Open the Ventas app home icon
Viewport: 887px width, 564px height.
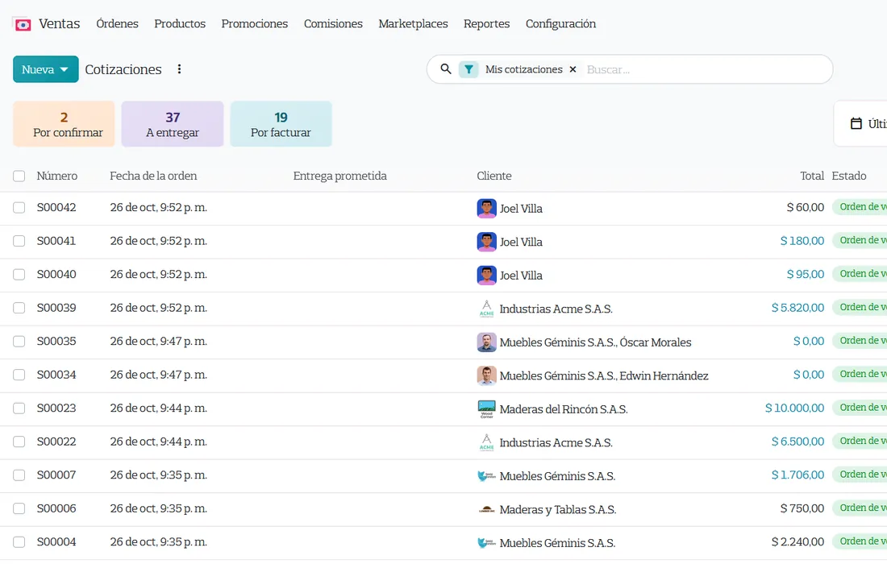tap(23, 24)
